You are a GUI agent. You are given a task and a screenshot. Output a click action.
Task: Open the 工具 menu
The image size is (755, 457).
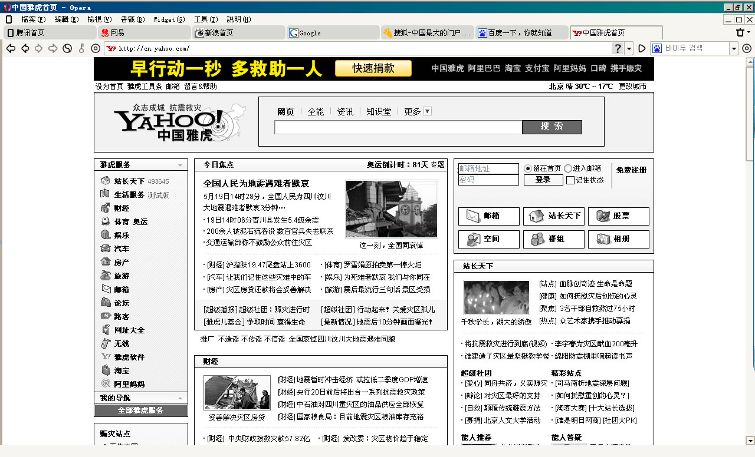[x=206, y=19]
